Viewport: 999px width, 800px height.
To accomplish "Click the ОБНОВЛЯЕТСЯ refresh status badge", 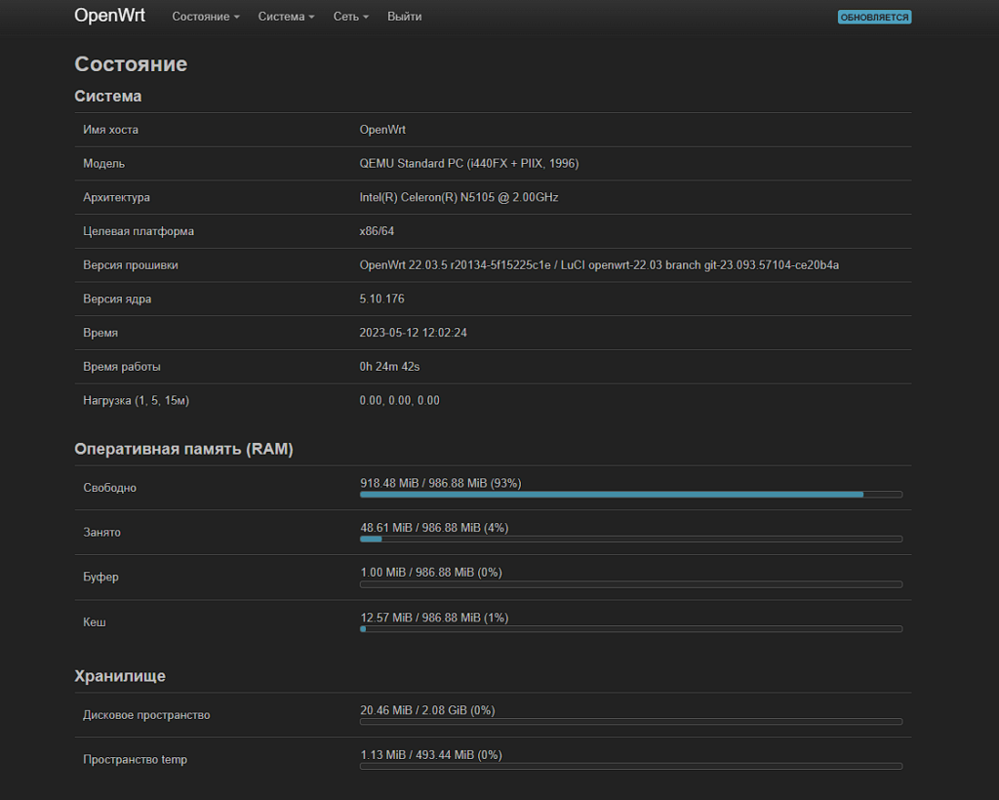I will point(874,18).
